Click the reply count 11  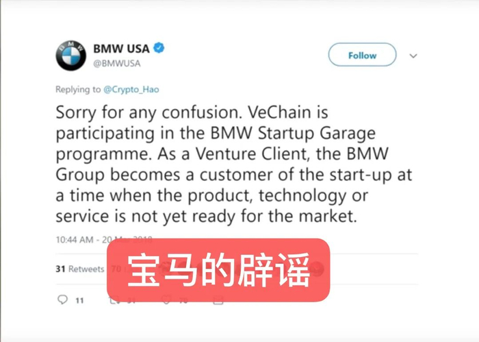[80, 301]
